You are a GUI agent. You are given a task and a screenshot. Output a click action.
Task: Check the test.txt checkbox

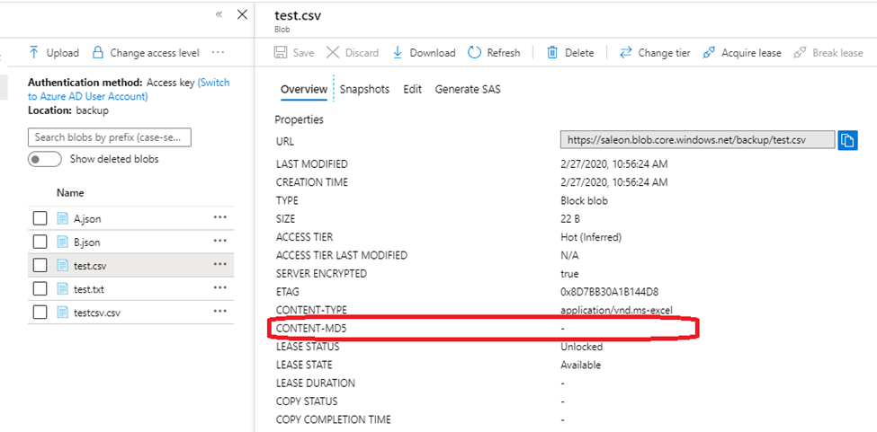pyautogui.click(x=40, y=289)
